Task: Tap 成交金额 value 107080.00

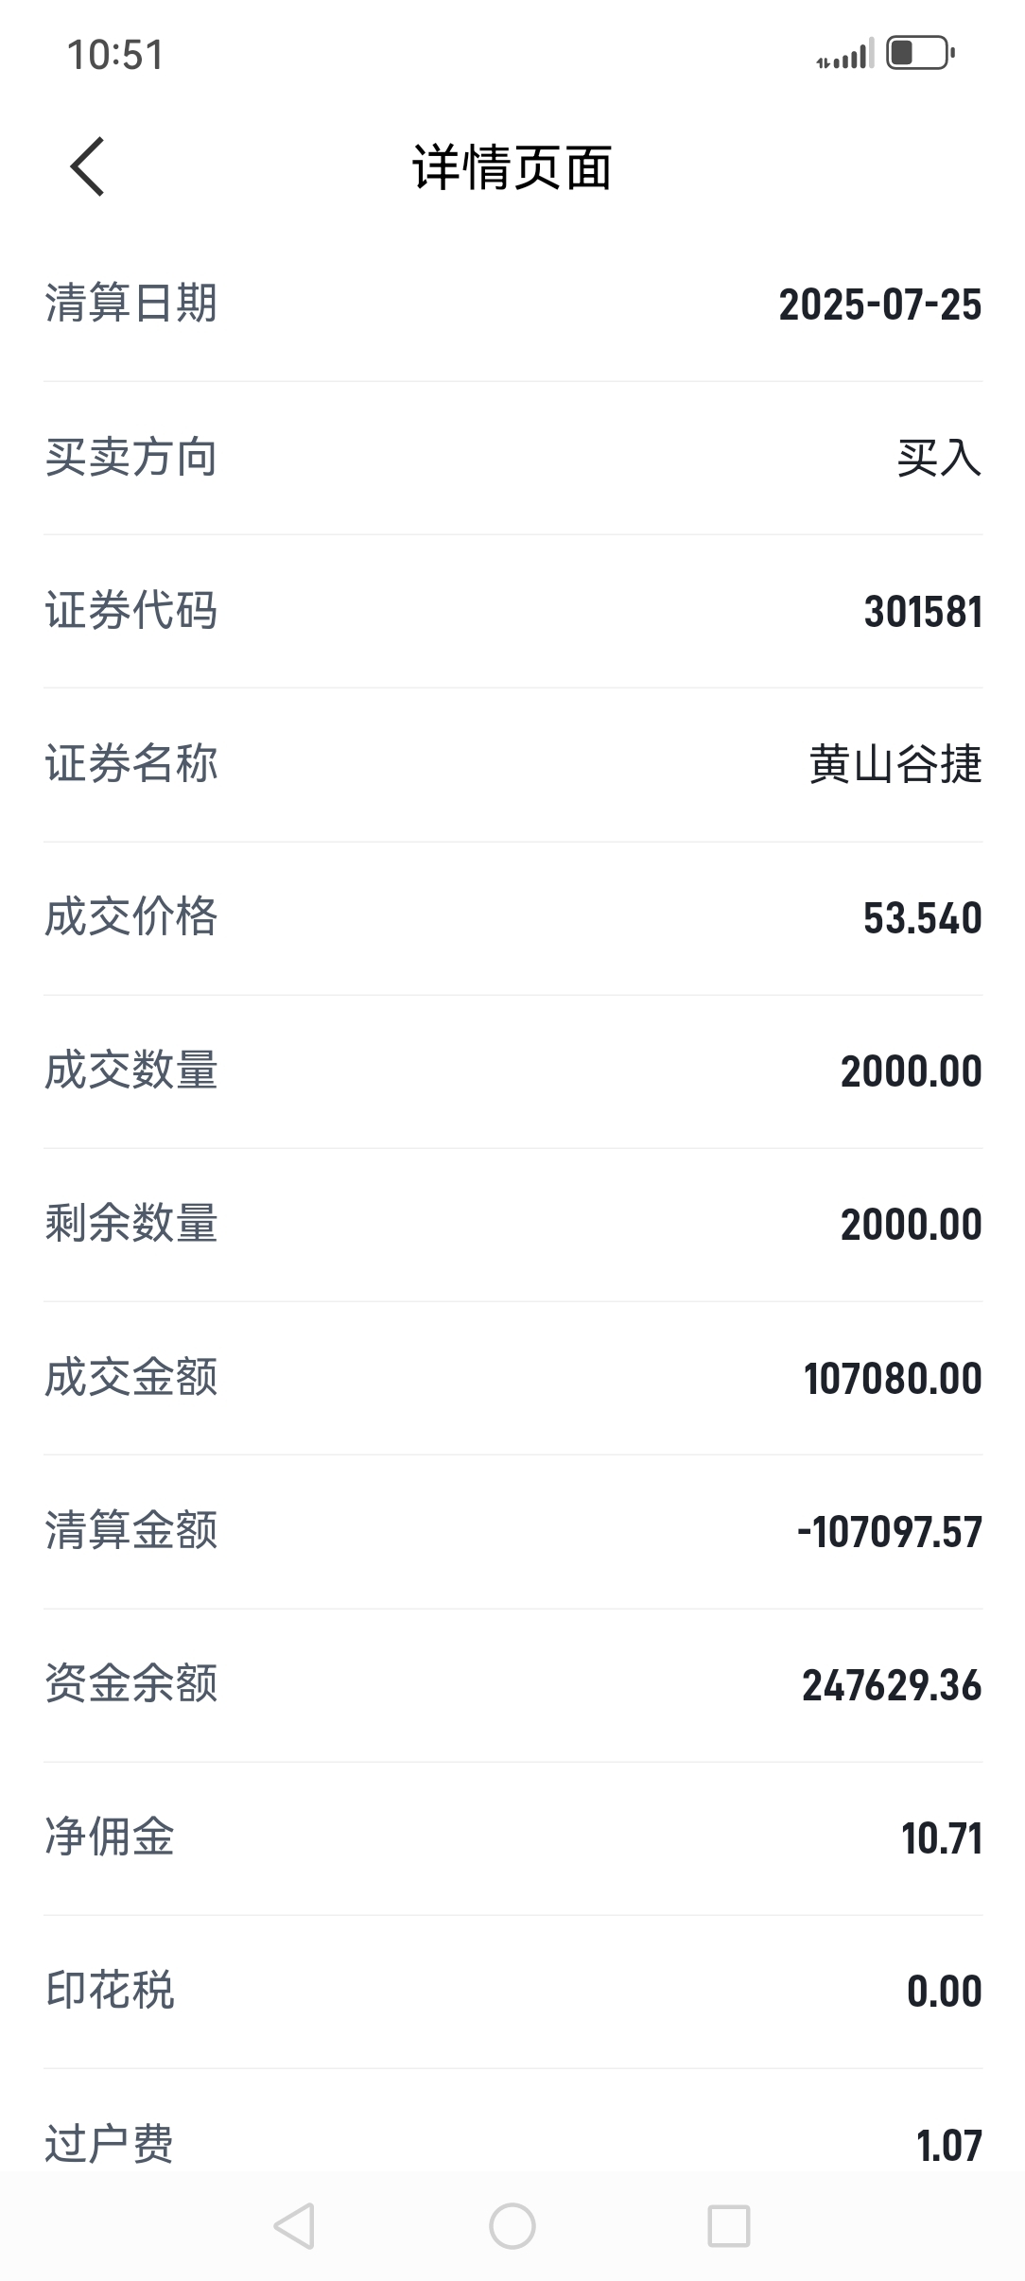Action: point(893,1378)
